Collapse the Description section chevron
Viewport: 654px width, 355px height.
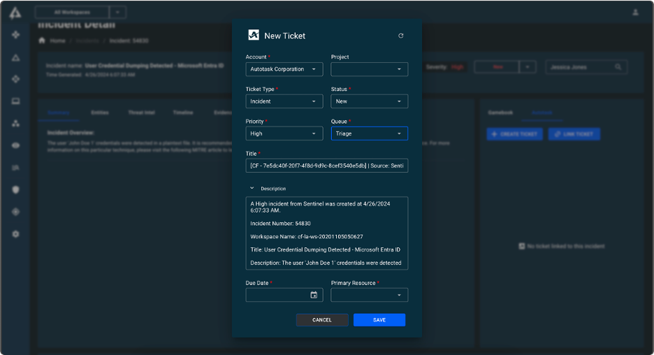coord(252,189)
